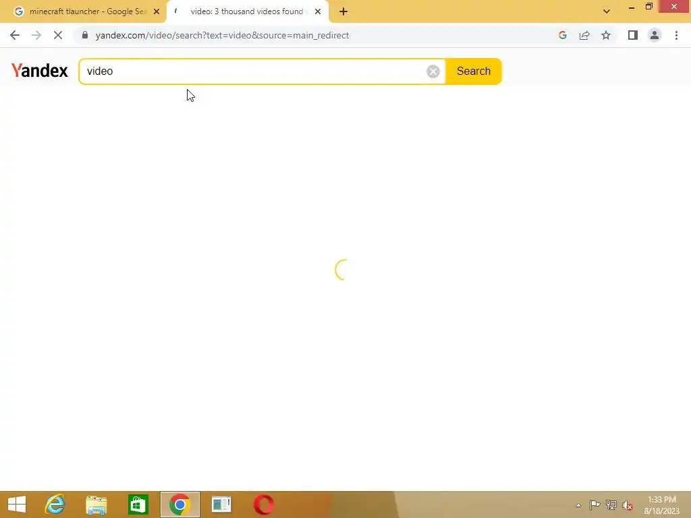Open Chrome's three-dot menu
Screen dimensions: 691x518
[676, 35]
